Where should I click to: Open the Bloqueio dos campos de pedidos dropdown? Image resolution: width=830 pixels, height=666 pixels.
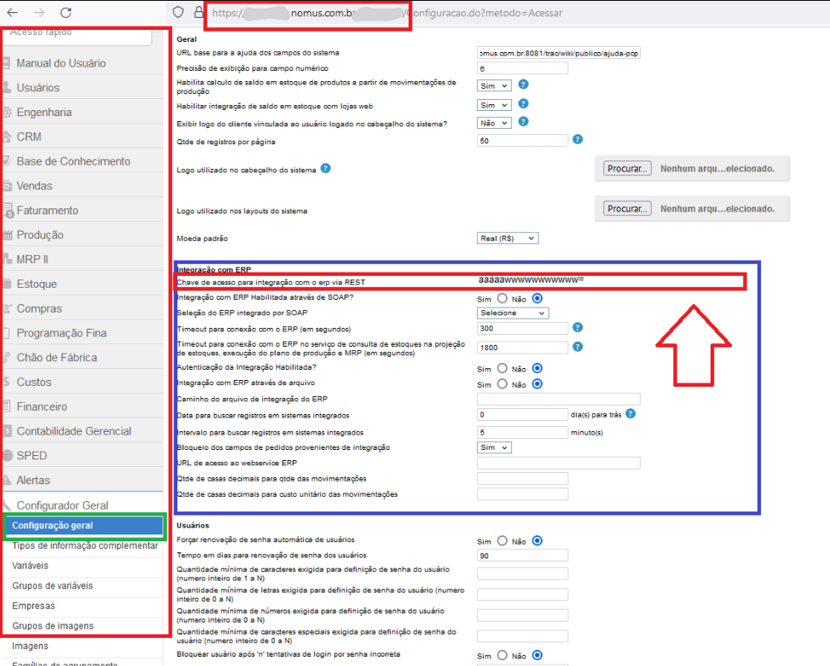tap(494, 447)
